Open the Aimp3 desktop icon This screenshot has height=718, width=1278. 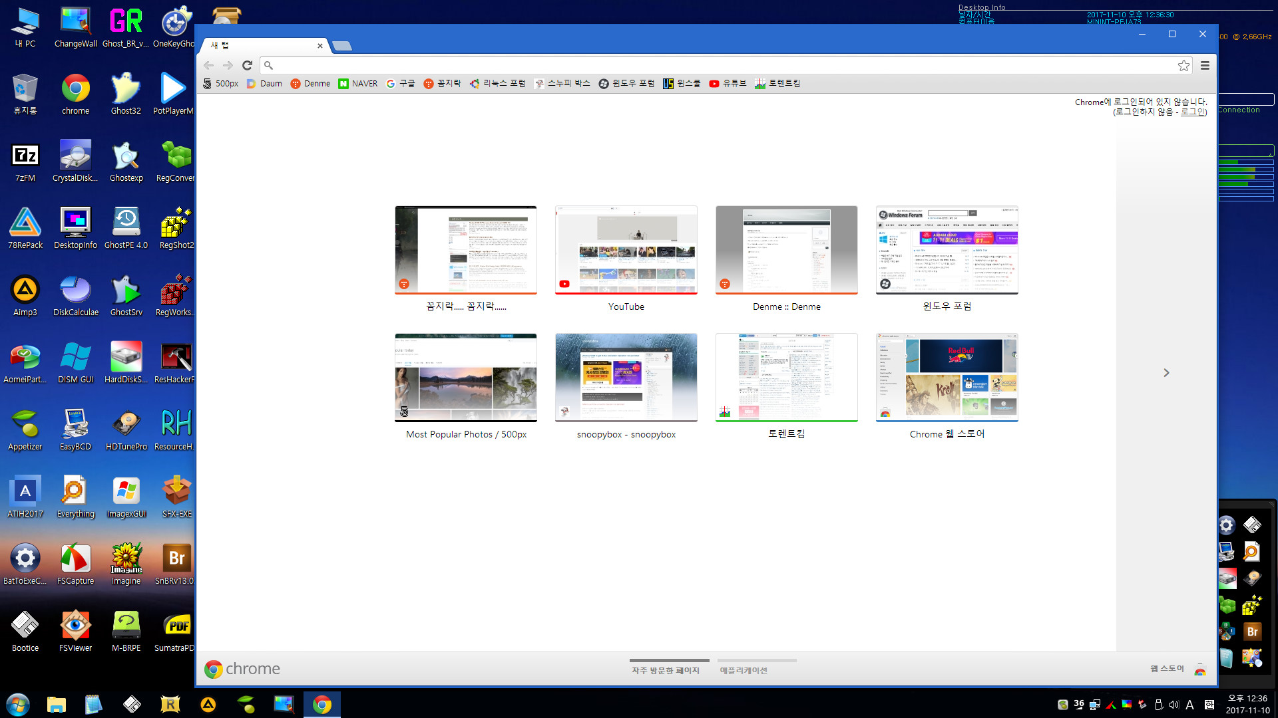tap(25, 297)
